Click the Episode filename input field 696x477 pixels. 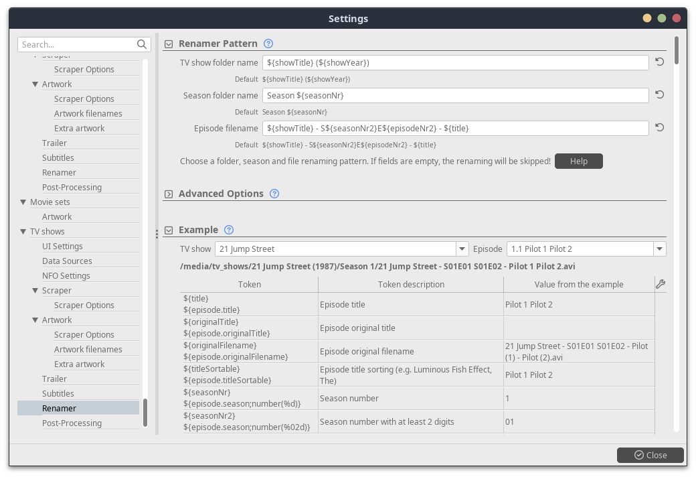(455, 128)
